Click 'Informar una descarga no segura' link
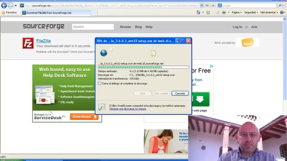Image resolution: width=287 pixels, height=161 pixels. [x=128, y=109]
